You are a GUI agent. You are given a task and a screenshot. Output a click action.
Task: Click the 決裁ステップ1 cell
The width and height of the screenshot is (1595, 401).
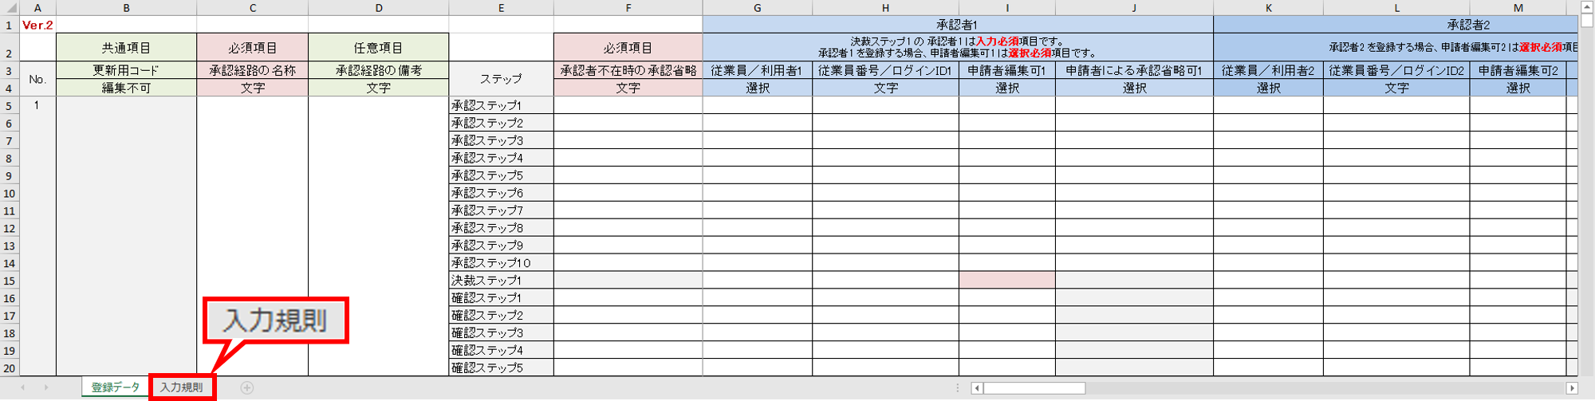pyautogui.click(x=501, y=280)
